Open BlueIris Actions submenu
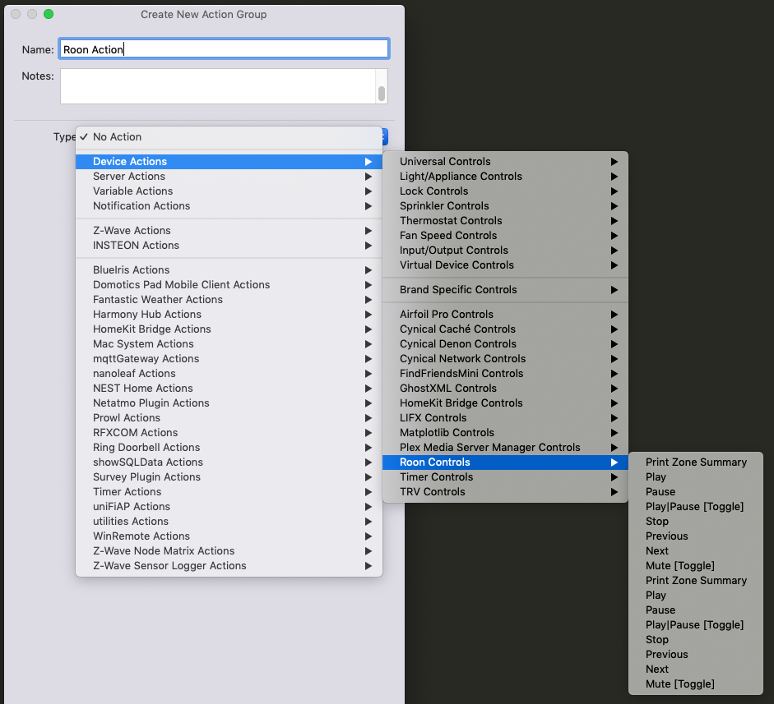This screenshot has width=774, height=704. click(229, 270)
